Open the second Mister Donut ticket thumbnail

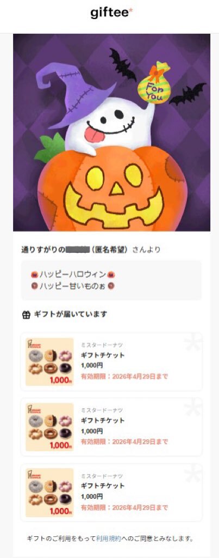coord(49,427)
